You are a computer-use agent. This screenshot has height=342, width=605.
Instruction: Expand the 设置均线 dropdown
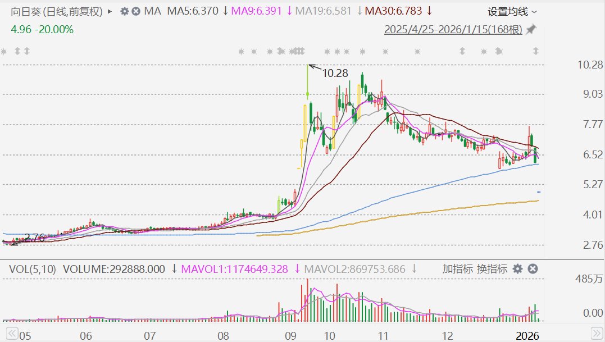(512, 11)
